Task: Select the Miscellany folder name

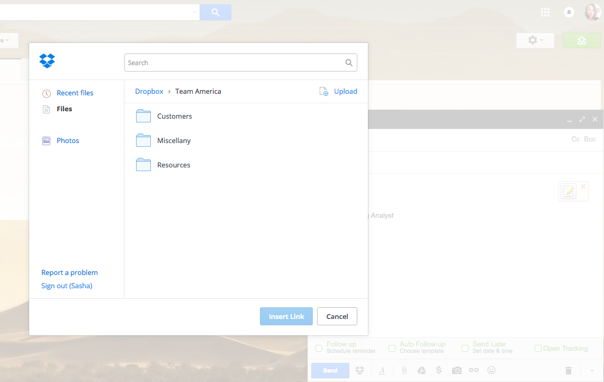Action: pos(174,141)
